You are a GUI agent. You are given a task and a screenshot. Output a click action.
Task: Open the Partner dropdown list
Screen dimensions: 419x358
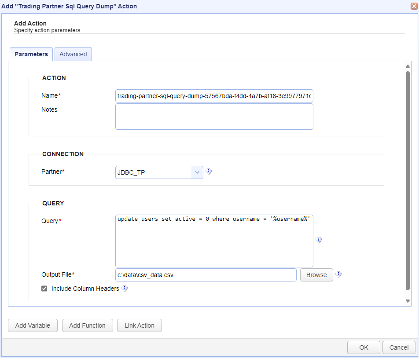pos(197,172)
